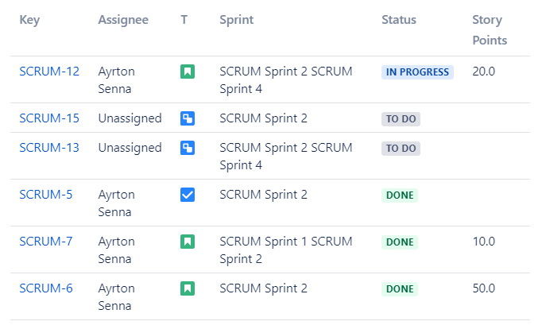This screenshot has width=542, height=325.
Task: Sort by the Sprint column header
Action: pyautogui.click(x=237, y=20)
